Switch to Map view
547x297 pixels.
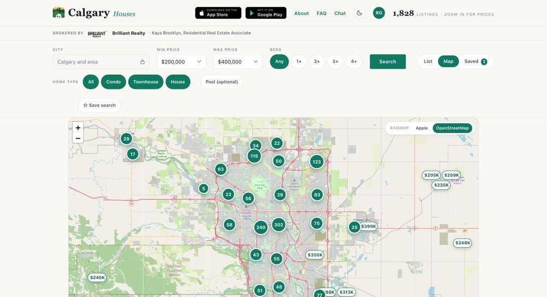coord(449,62)
